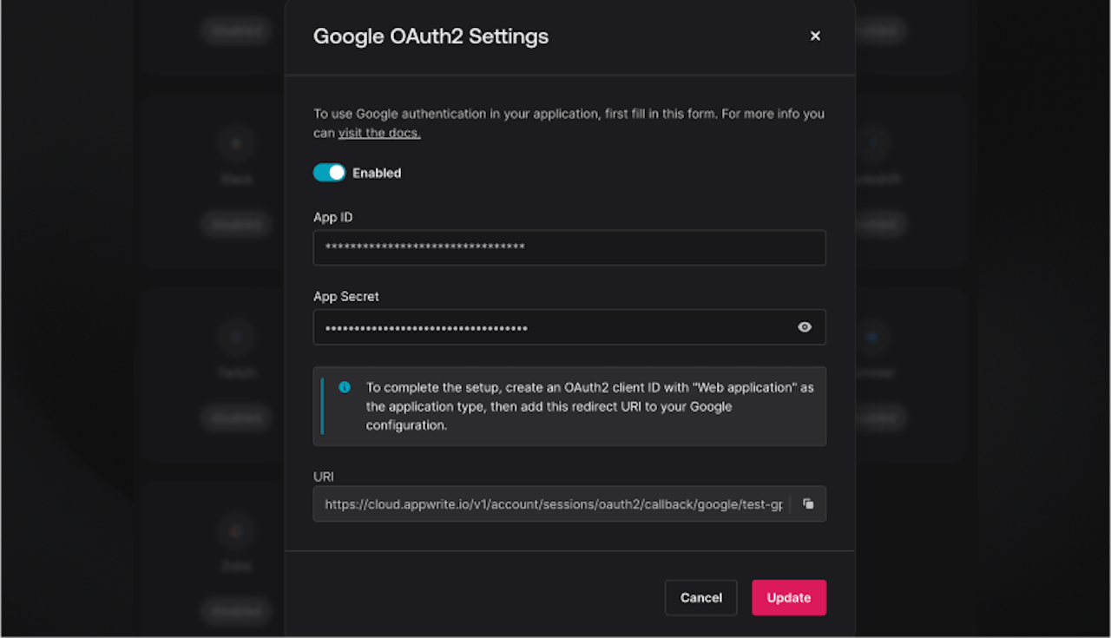This screenshot has width=1111, height=638.
Task: Disable Google authentication with the Enabled toggle
Action: tap(329, 173)
